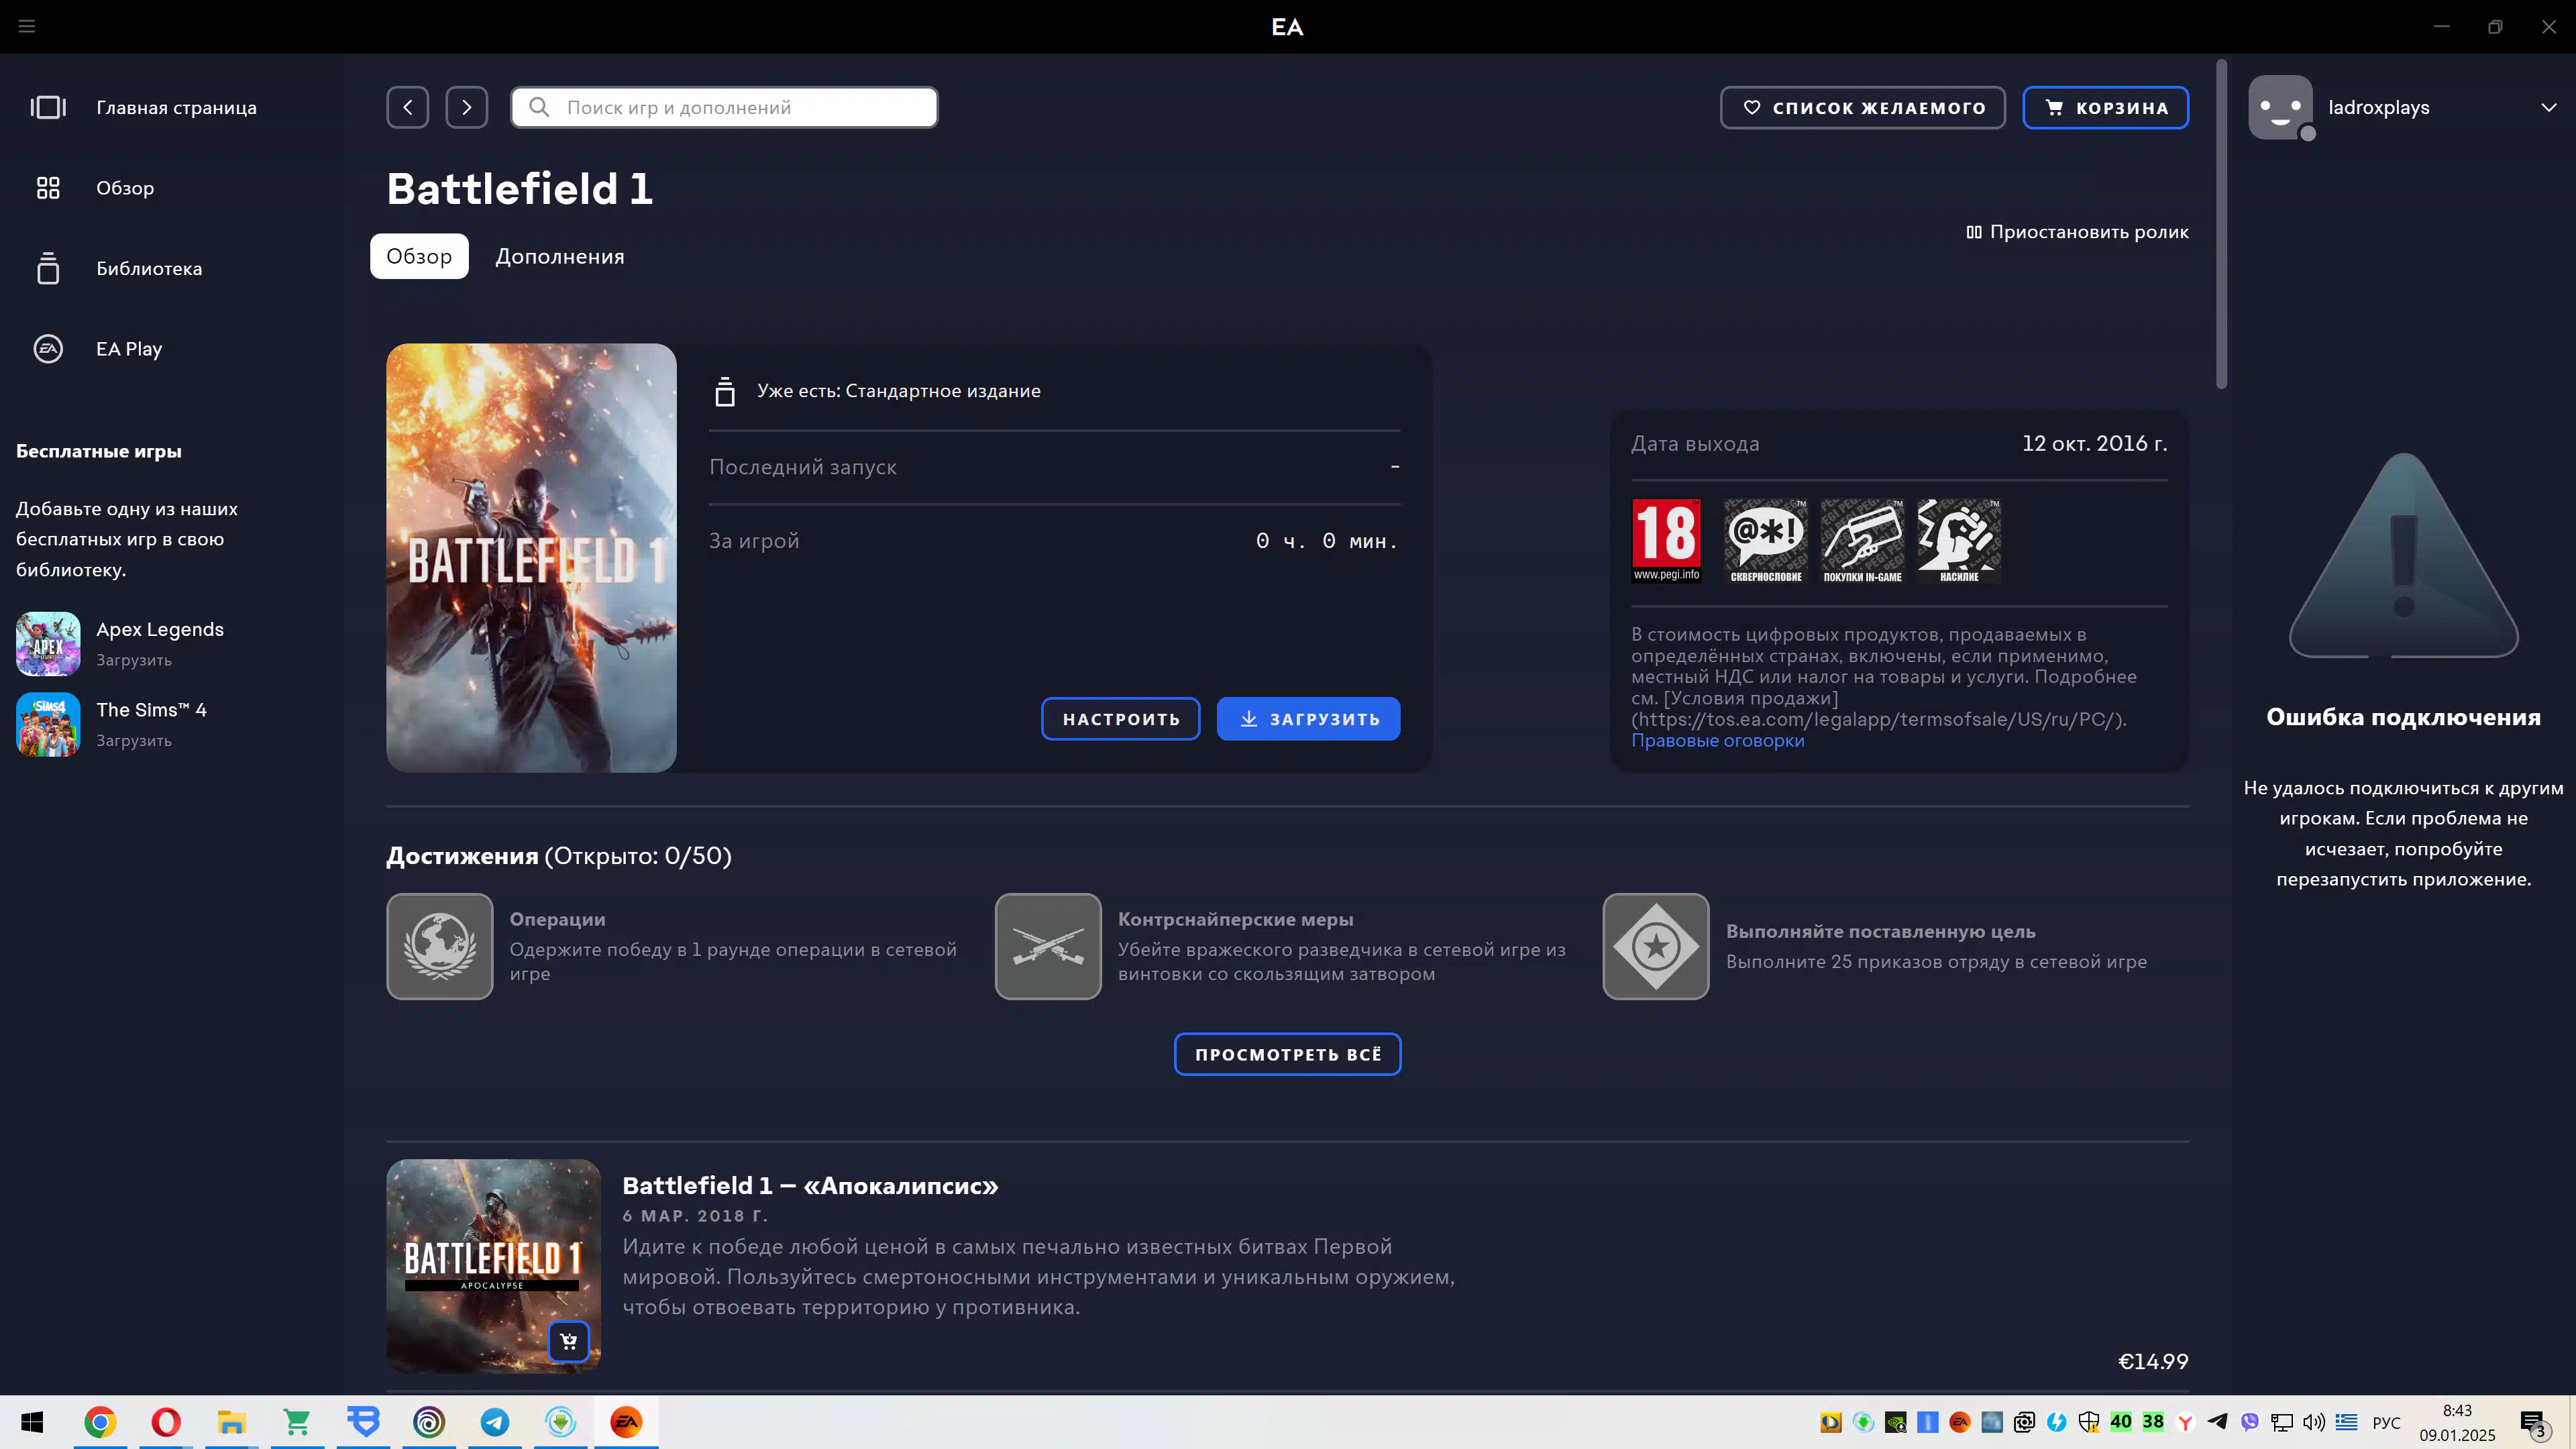The height and width of the screenshot is (1449, 2576).
Task: Click the Сквернословие PEGI icon
Action: [1766, 541]
